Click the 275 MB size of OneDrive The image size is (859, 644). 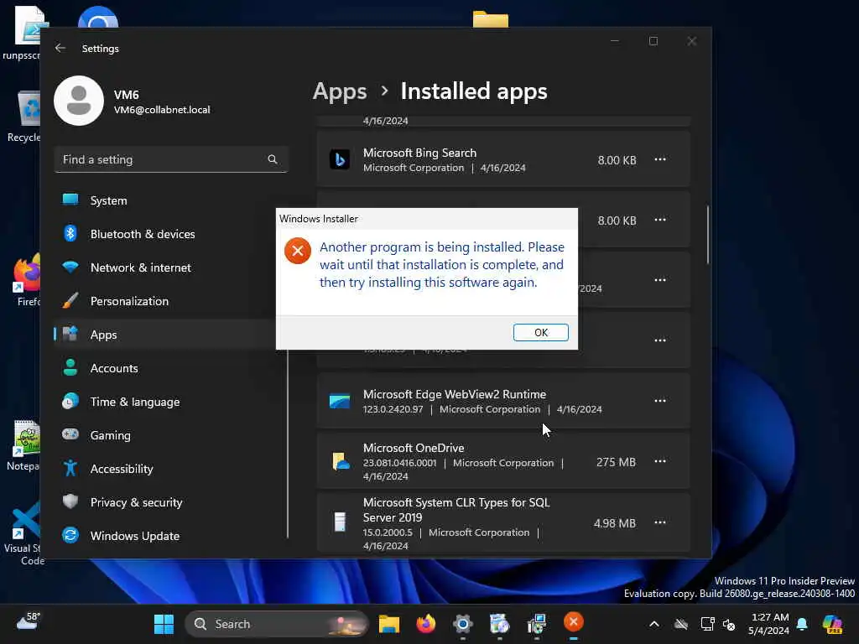[x=616, y=462]
